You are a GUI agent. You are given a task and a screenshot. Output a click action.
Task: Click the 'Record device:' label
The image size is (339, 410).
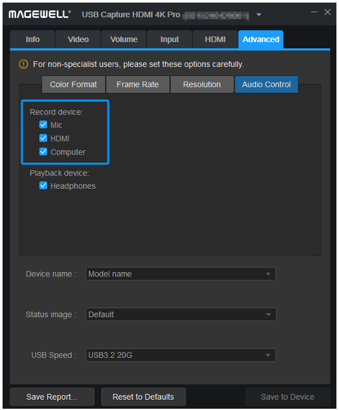56,112
